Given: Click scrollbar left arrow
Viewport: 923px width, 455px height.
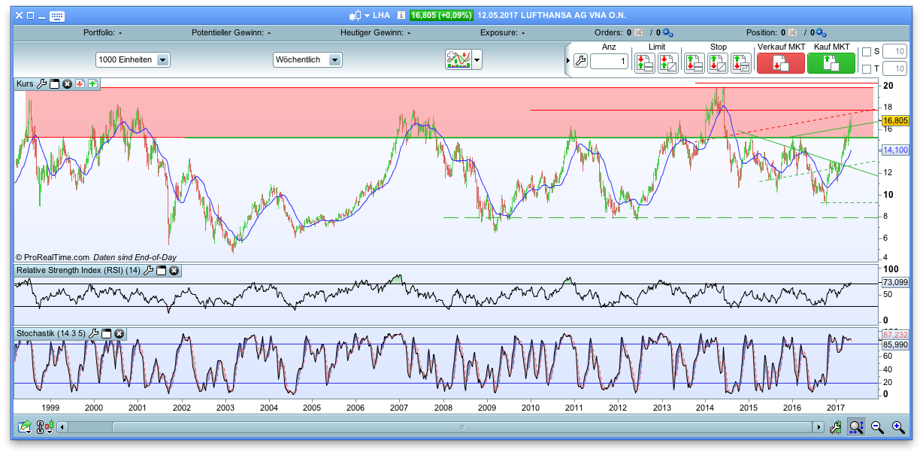Looking at the screenshot, I should coord(62,427).
